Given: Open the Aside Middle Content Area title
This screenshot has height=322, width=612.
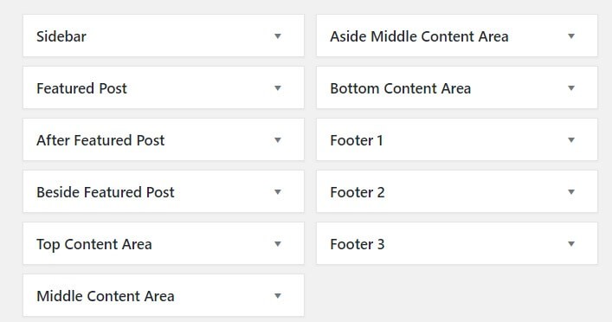Looking at the screenshot, I should pos(419,36).
